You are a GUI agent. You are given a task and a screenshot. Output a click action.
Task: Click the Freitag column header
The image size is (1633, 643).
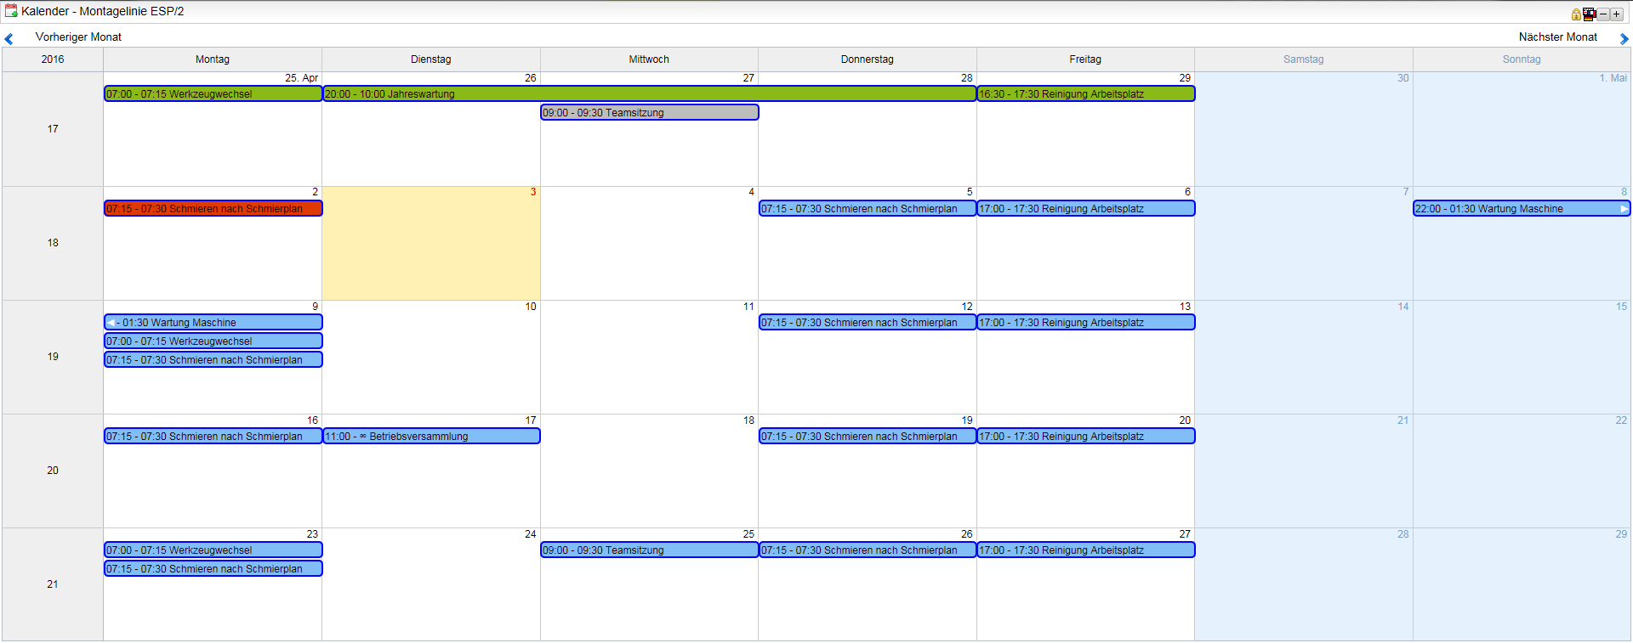1085,59
